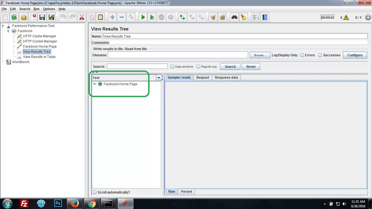
Task: Click the Reset button
Action: 251,66
